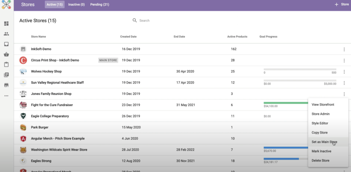The image size is (351, 172).
Task: Click the Store add button label
Action: (x=345, y=4)
